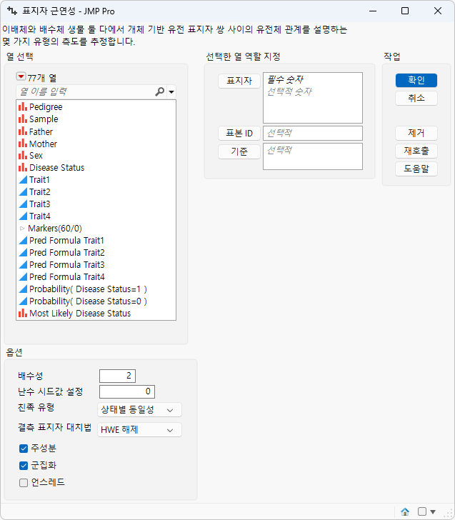Image resolution: width=455 pixels, height=520 pixels.
Task: Uncheck the 주성분 checkbox
Action: 23,449
